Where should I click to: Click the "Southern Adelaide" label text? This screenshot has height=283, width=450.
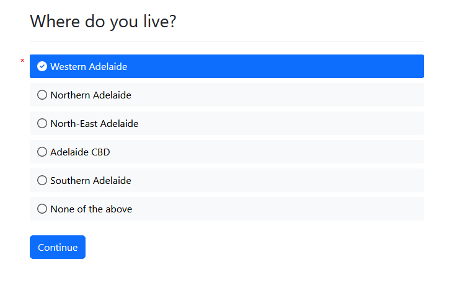click(90, 181)
